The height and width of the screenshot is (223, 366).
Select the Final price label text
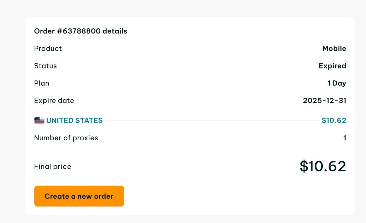tap(52, 166)
